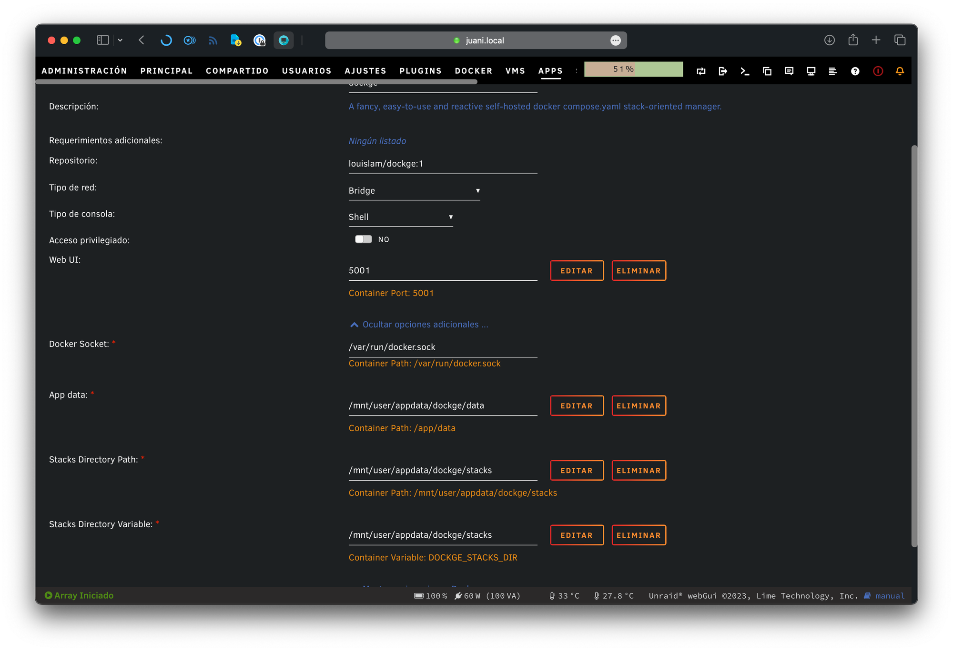Screen dimensions: 953x651
Task: Click the Docker Socket path field
Action: (x=443, y=347)
